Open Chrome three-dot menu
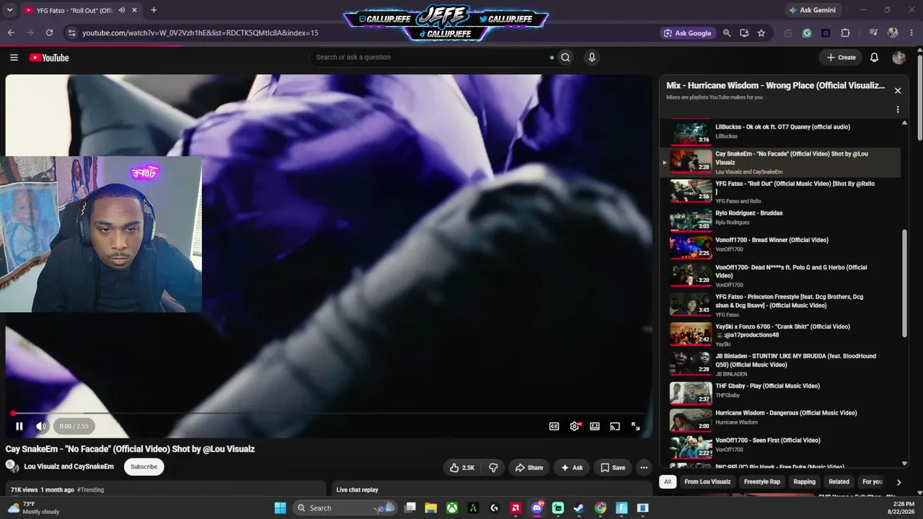Viewport: 923px width, 519px height. coord(910,33)
